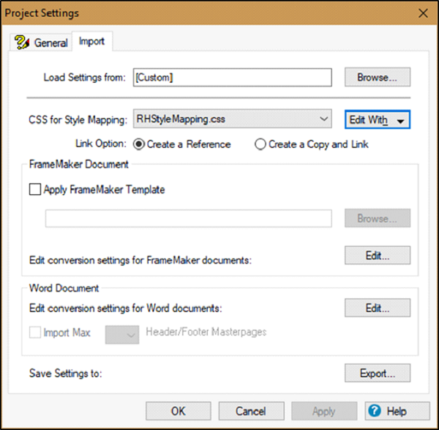Edit FrameMaker conversion settings
This screenshot has width=439, height=430.
(377, 256)
